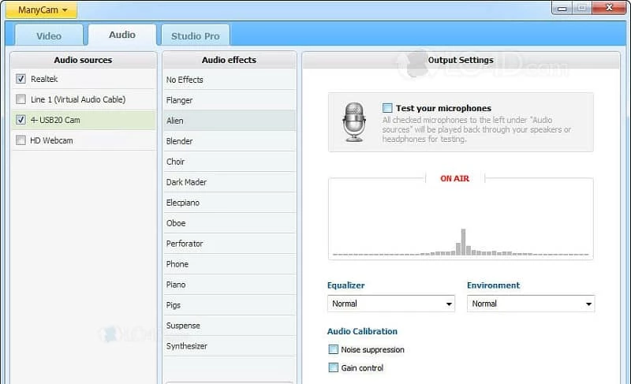
Task: Open the Studio Pro tab
Action: [x=195, y=35]
